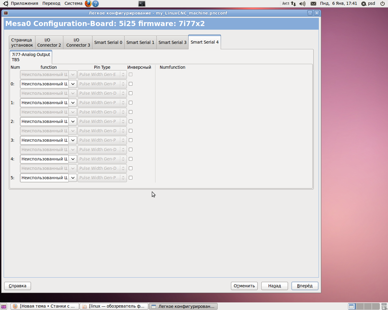Minimize the pncconf configuration window

(x=310, y=13)
